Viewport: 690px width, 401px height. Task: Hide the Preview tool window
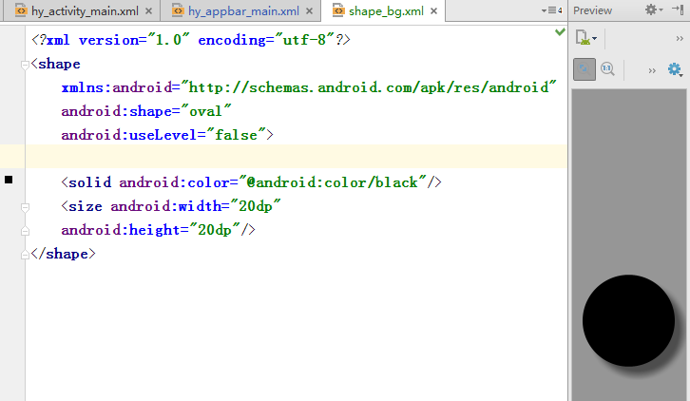678,10
